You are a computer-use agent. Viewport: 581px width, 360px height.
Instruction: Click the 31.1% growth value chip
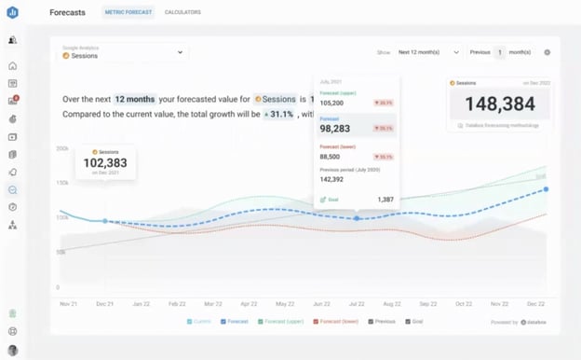pos(278,114)
